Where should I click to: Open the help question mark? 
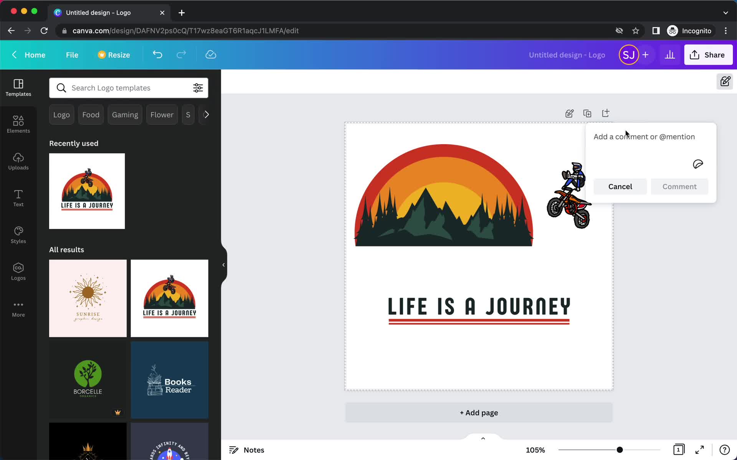coord(724,450)
